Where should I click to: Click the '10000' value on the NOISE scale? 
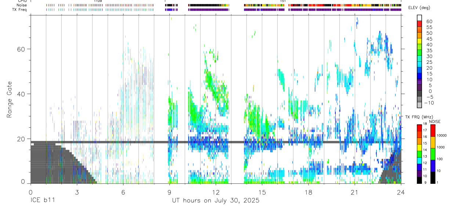pyautogui.click(x=442, y=136)
